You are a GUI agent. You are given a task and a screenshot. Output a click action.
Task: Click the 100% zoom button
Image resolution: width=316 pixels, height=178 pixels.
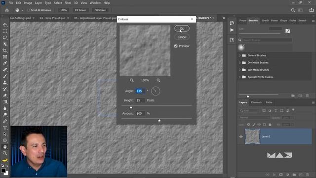64,10
